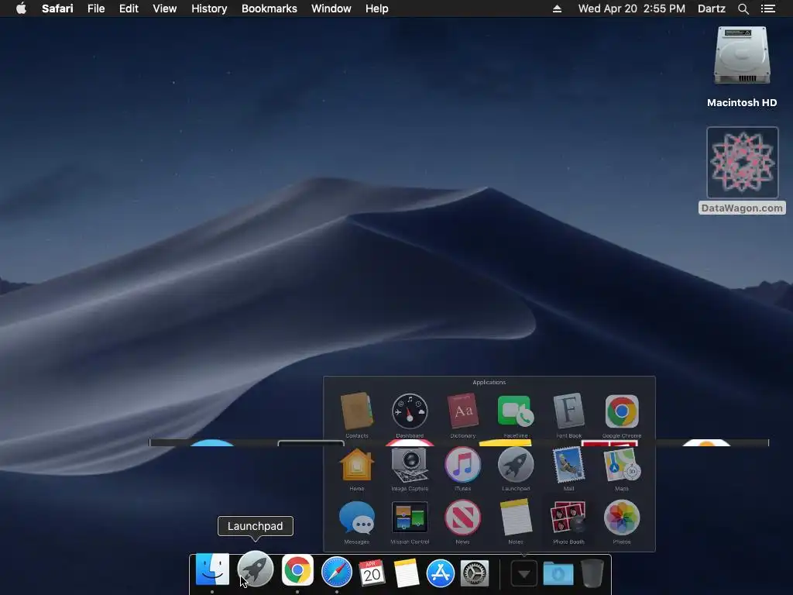Open Calendar from the Dock
Image resolution: width=793 pixels, height=595 pixels.
pos(372,573)
